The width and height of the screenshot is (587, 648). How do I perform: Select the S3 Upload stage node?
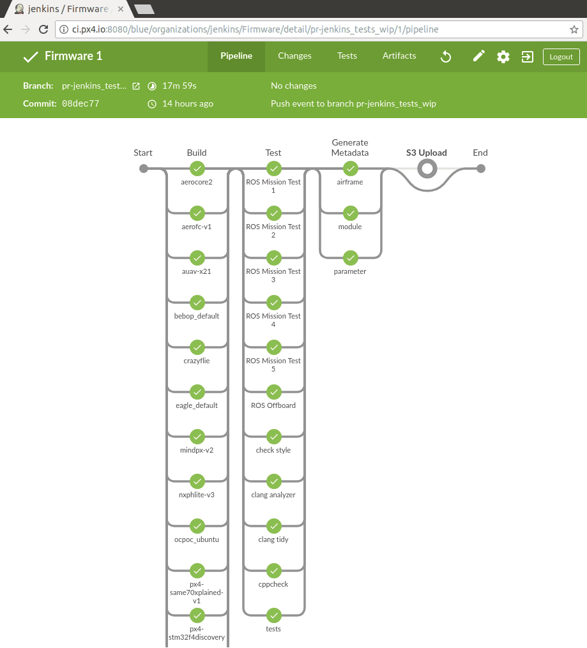(x=427, y=169)
